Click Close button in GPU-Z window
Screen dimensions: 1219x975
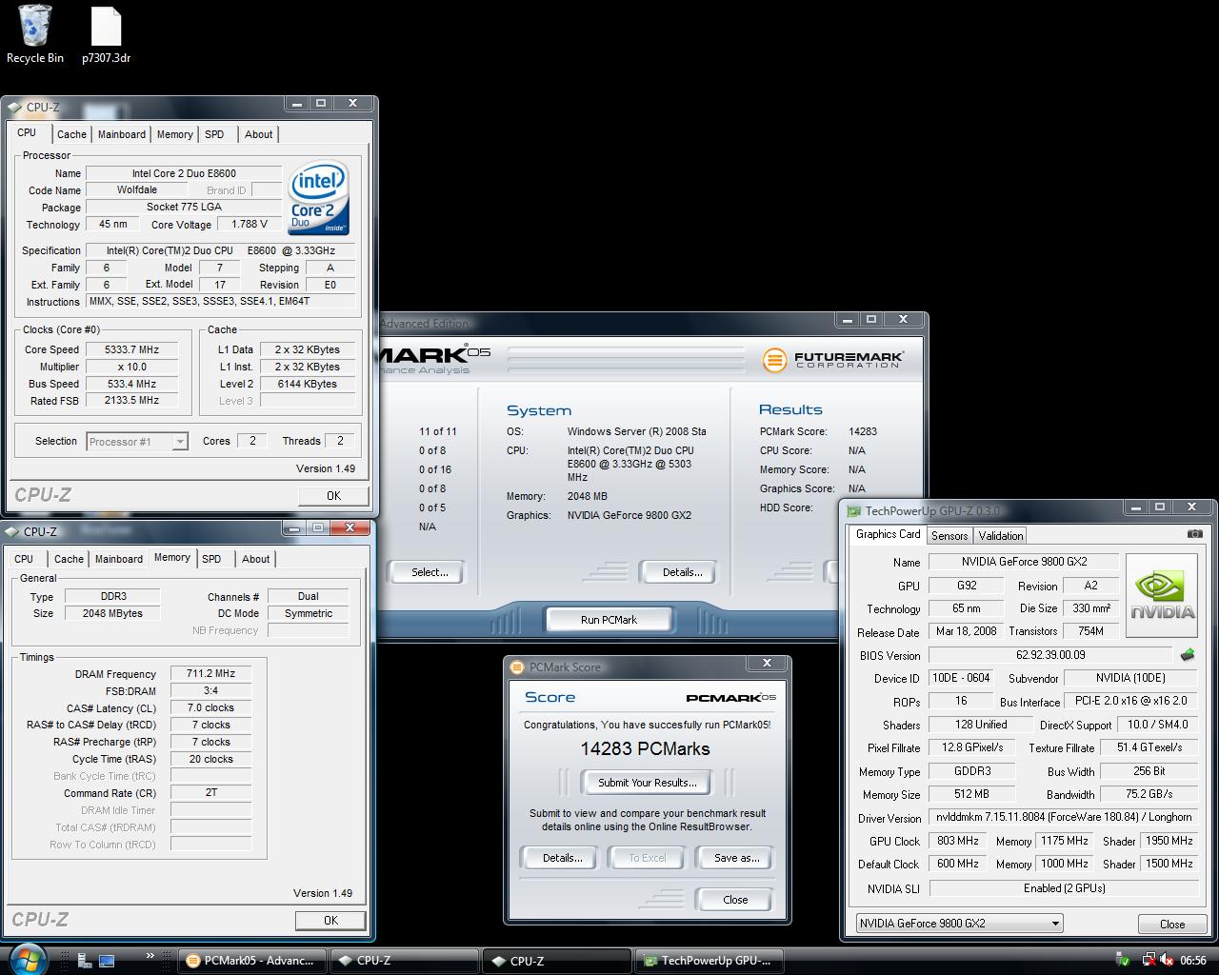1172,924
